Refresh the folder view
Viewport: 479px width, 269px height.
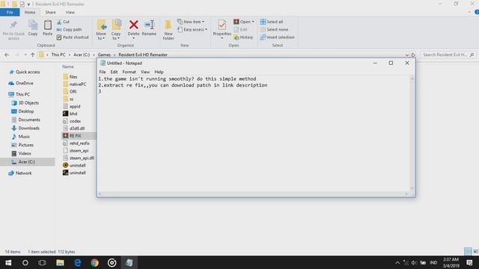click(x=413, y=55)
